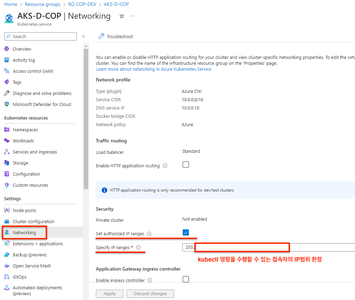Click the Network policy value Azure

[x=187, y=124]
